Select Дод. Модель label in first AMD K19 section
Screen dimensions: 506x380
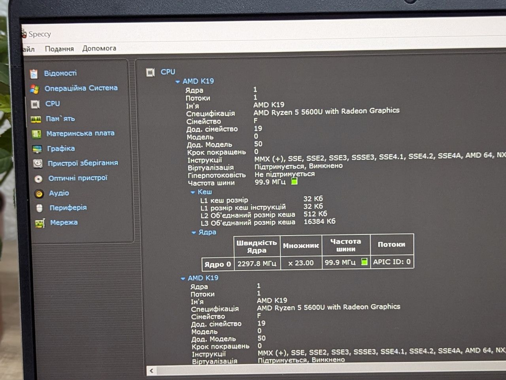click(x=210, y=145)
